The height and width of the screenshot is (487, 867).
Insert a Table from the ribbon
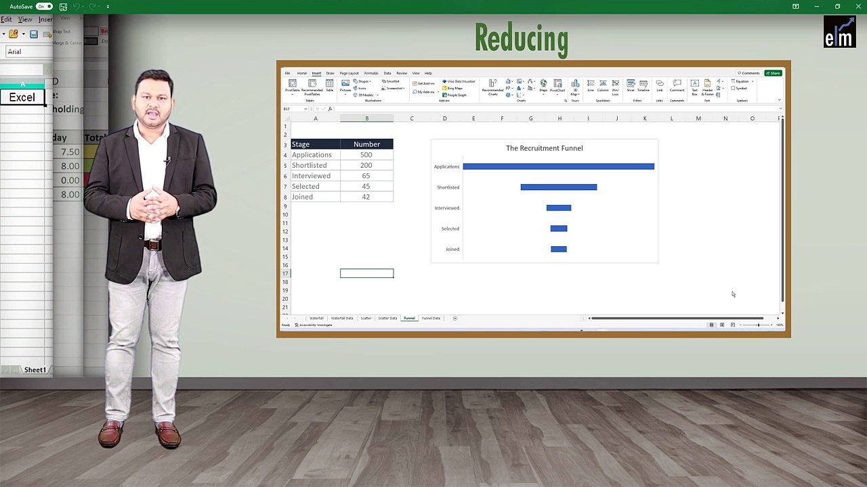point(329,85)
